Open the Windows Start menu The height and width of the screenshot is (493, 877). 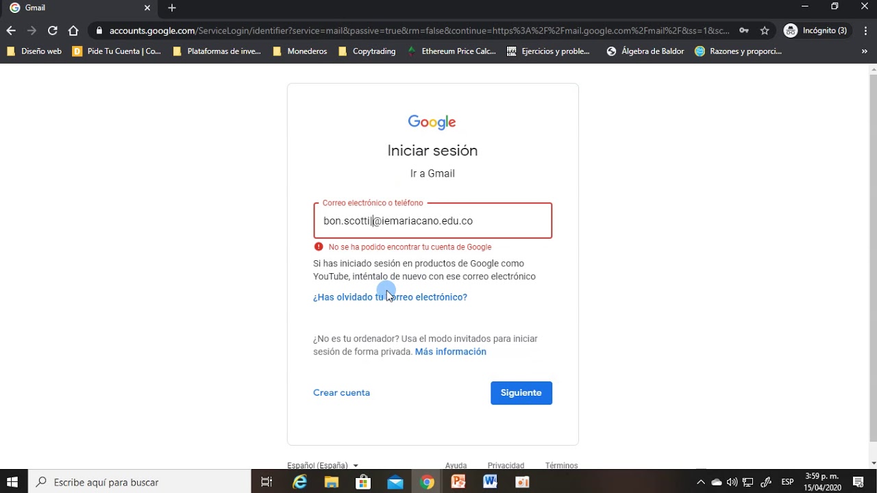click(13, 482)
